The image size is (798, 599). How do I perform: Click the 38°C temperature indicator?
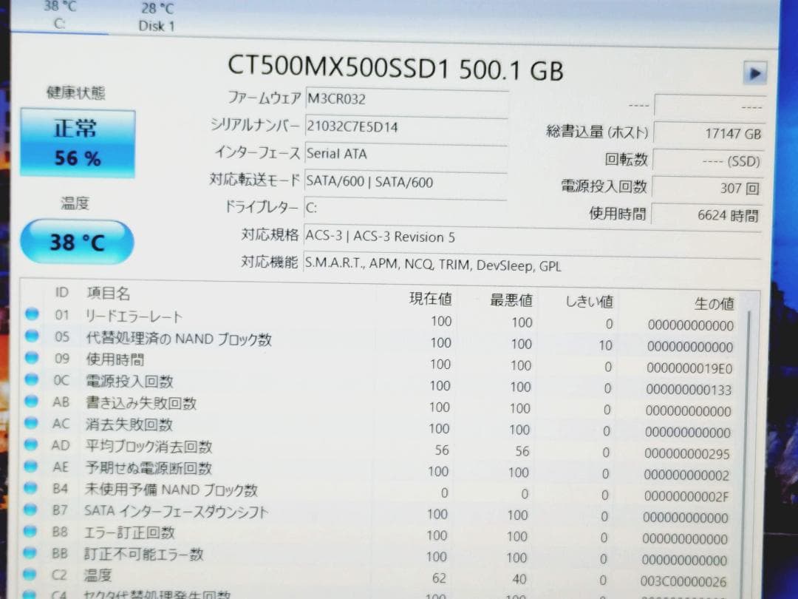(x=76, y=241)
